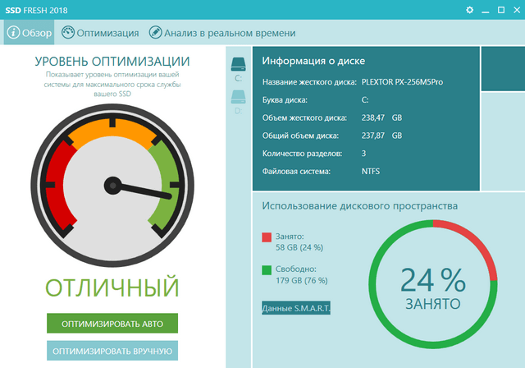
Task: Open the settings gear in the title bar
Action: (470, 9)
